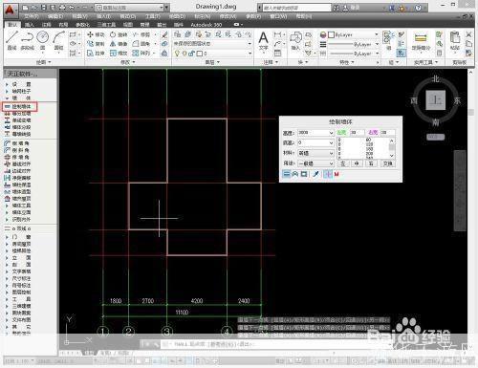This screenshot has height=368, width=478.
Task: Click the 绘制墙体 command in Tangent sidebar
Action: click(x=20, y=106)
